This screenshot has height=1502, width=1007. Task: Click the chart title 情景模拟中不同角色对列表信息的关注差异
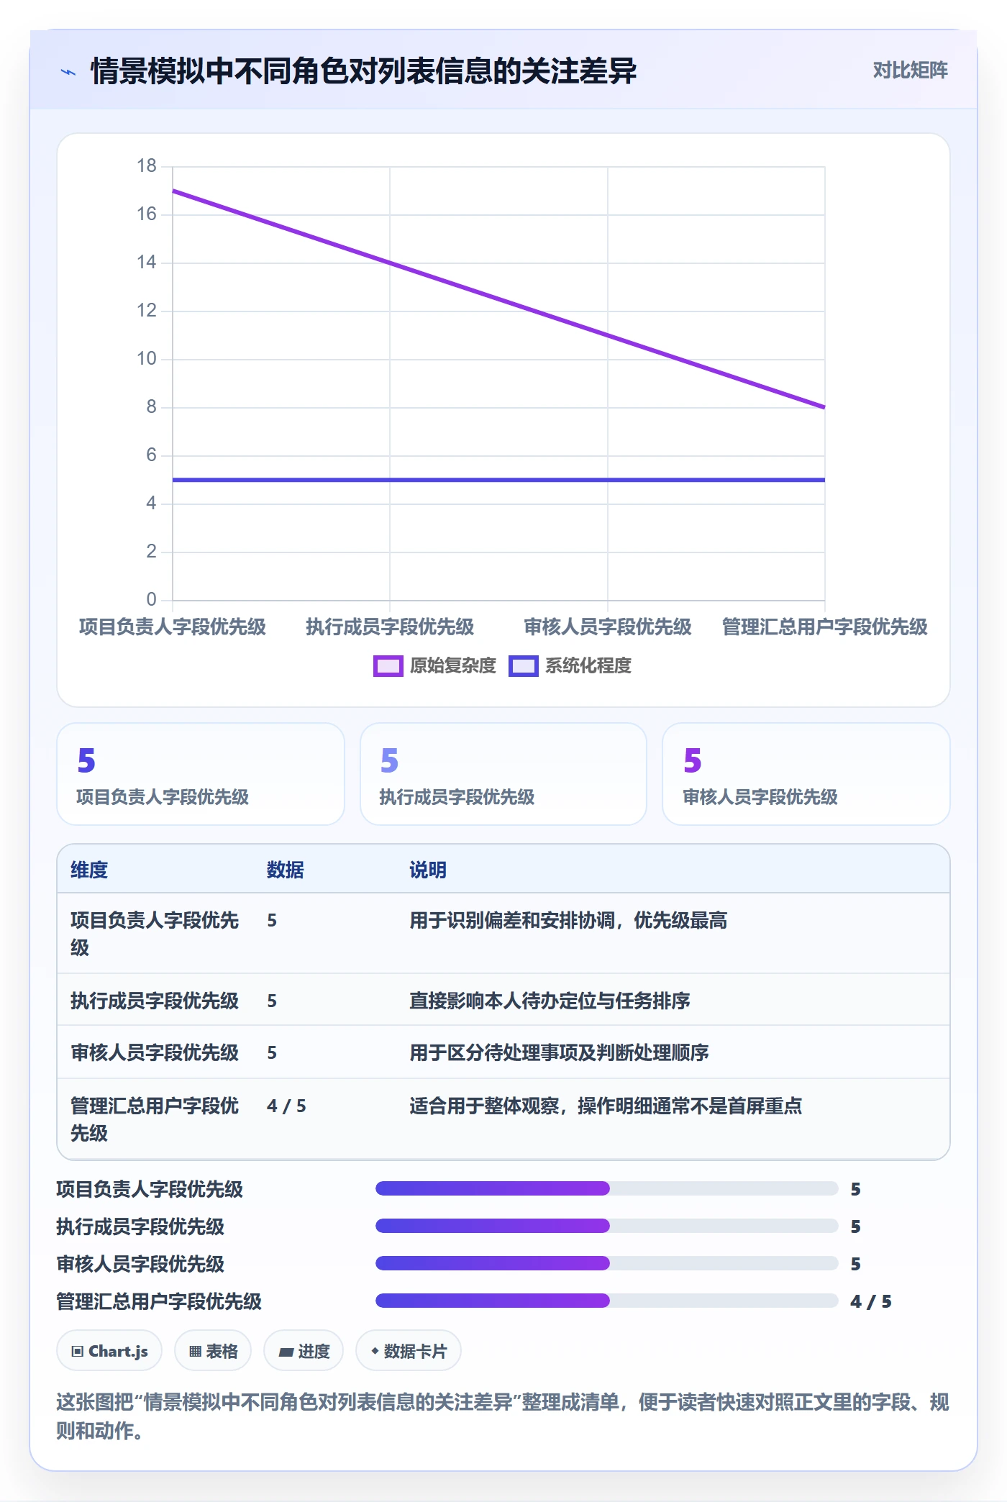pos(363,71)
